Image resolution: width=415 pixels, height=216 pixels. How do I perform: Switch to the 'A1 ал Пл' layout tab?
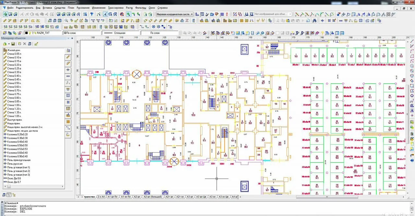tap(113, 197)
